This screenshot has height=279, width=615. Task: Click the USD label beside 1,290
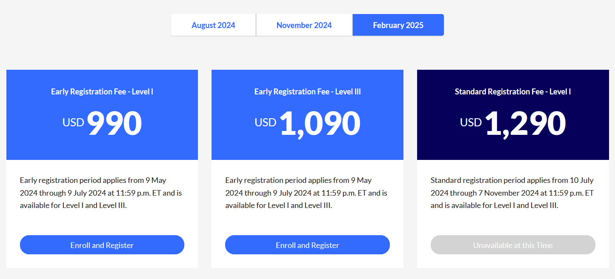[471, 123]
